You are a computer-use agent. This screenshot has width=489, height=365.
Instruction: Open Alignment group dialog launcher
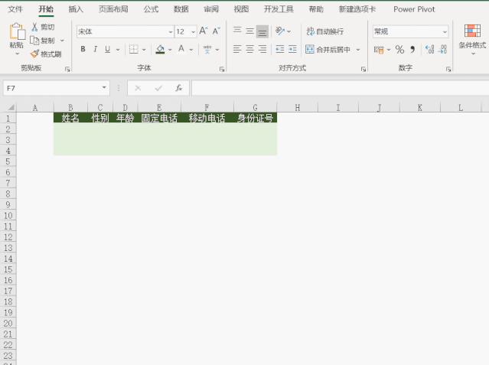[363, 70]
